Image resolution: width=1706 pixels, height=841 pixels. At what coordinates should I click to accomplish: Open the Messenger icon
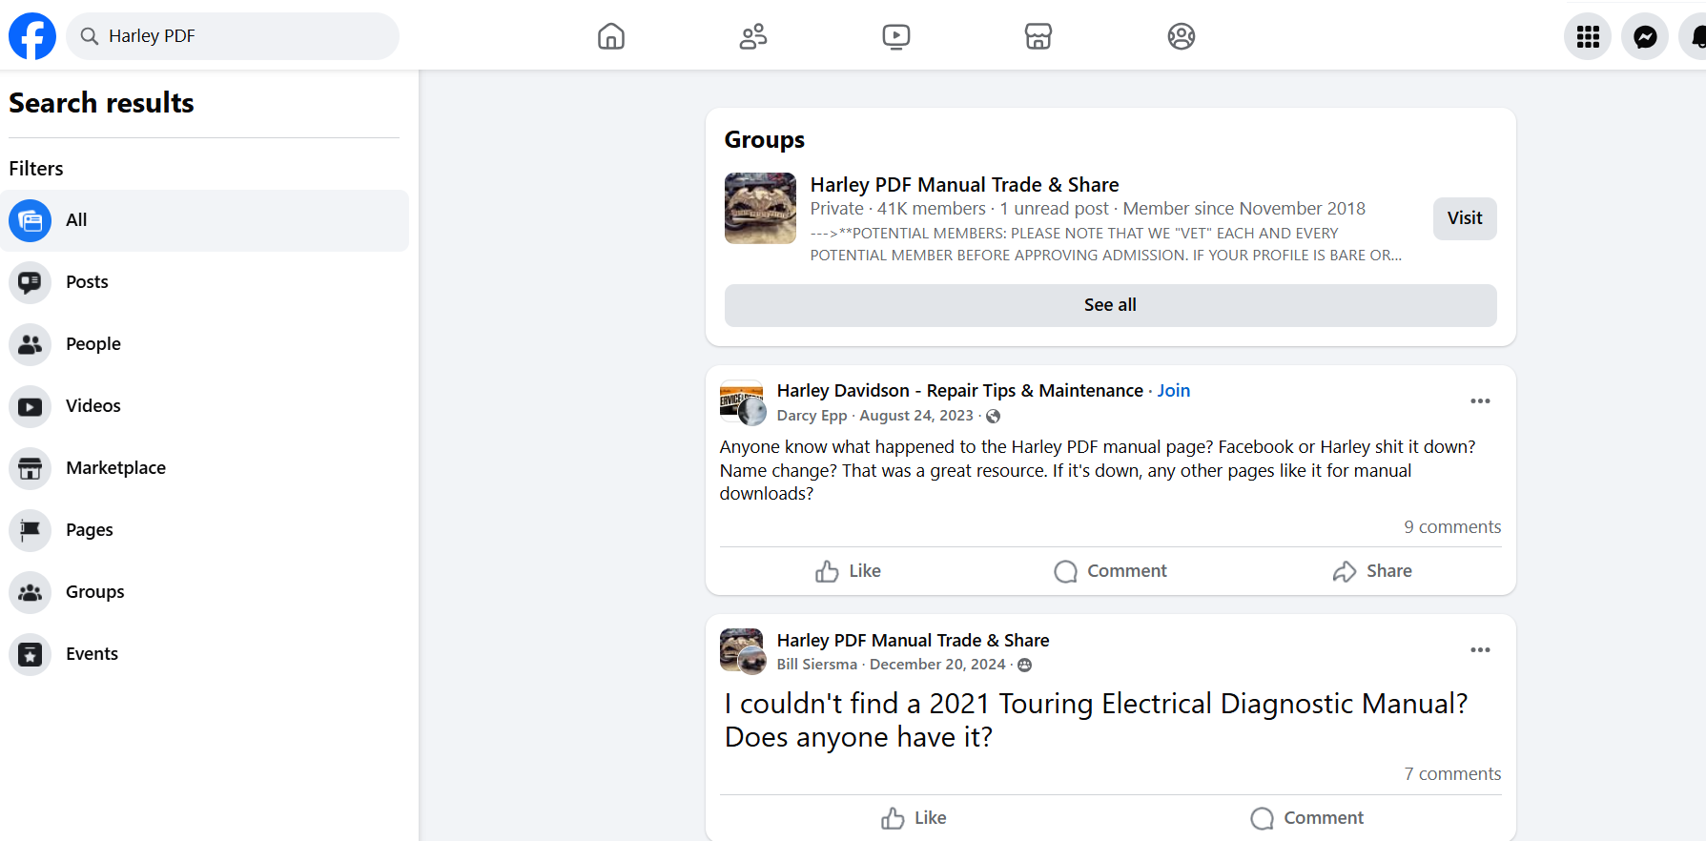point(1644,36)
